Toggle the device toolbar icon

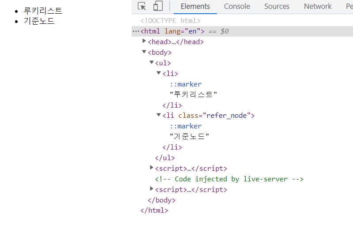click(158, 6)
